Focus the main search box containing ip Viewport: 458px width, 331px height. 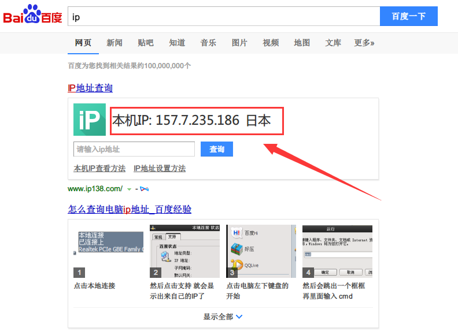[x=224, y=16]
